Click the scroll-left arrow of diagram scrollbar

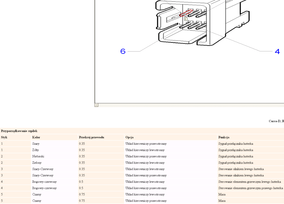(x=97, y=105)
